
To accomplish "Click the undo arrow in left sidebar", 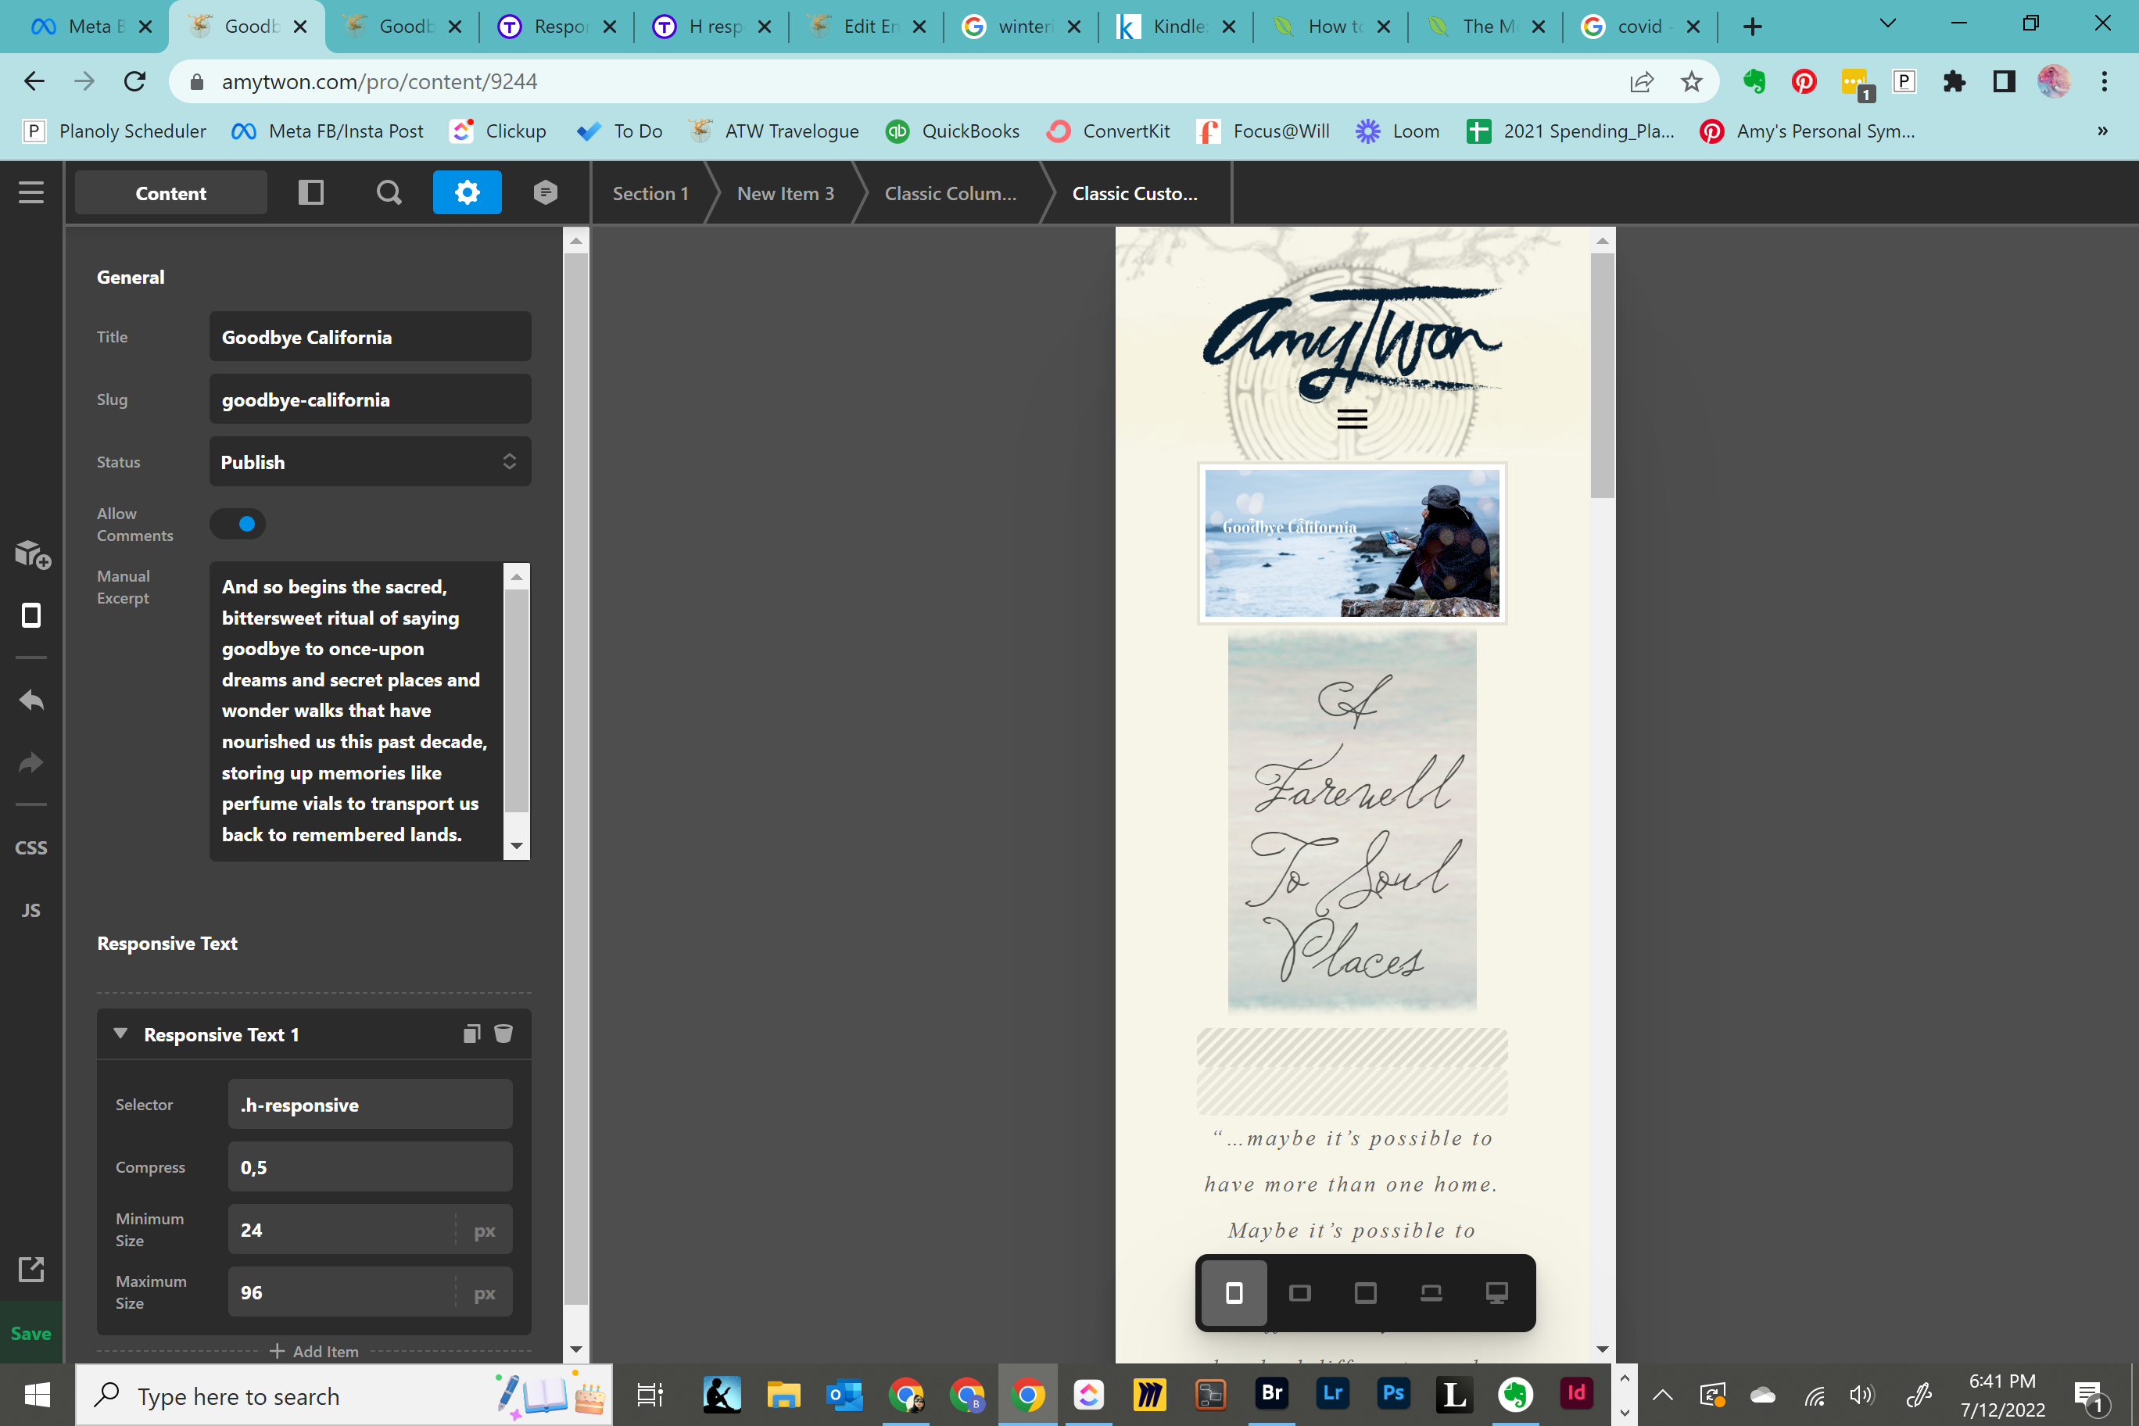I will [31, 700].
